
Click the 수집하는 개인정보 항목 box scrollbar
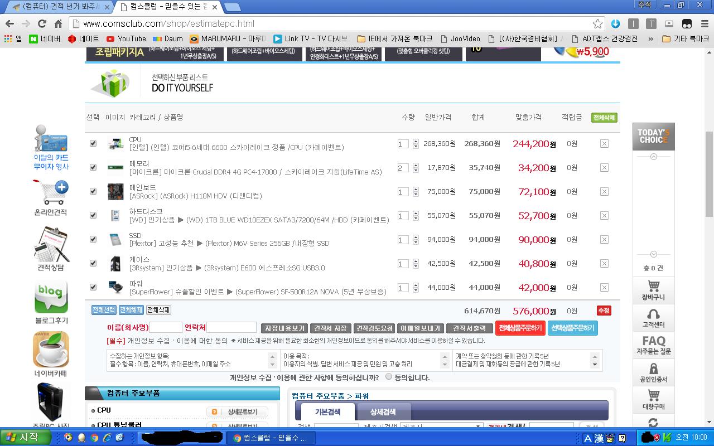[272, 360]
